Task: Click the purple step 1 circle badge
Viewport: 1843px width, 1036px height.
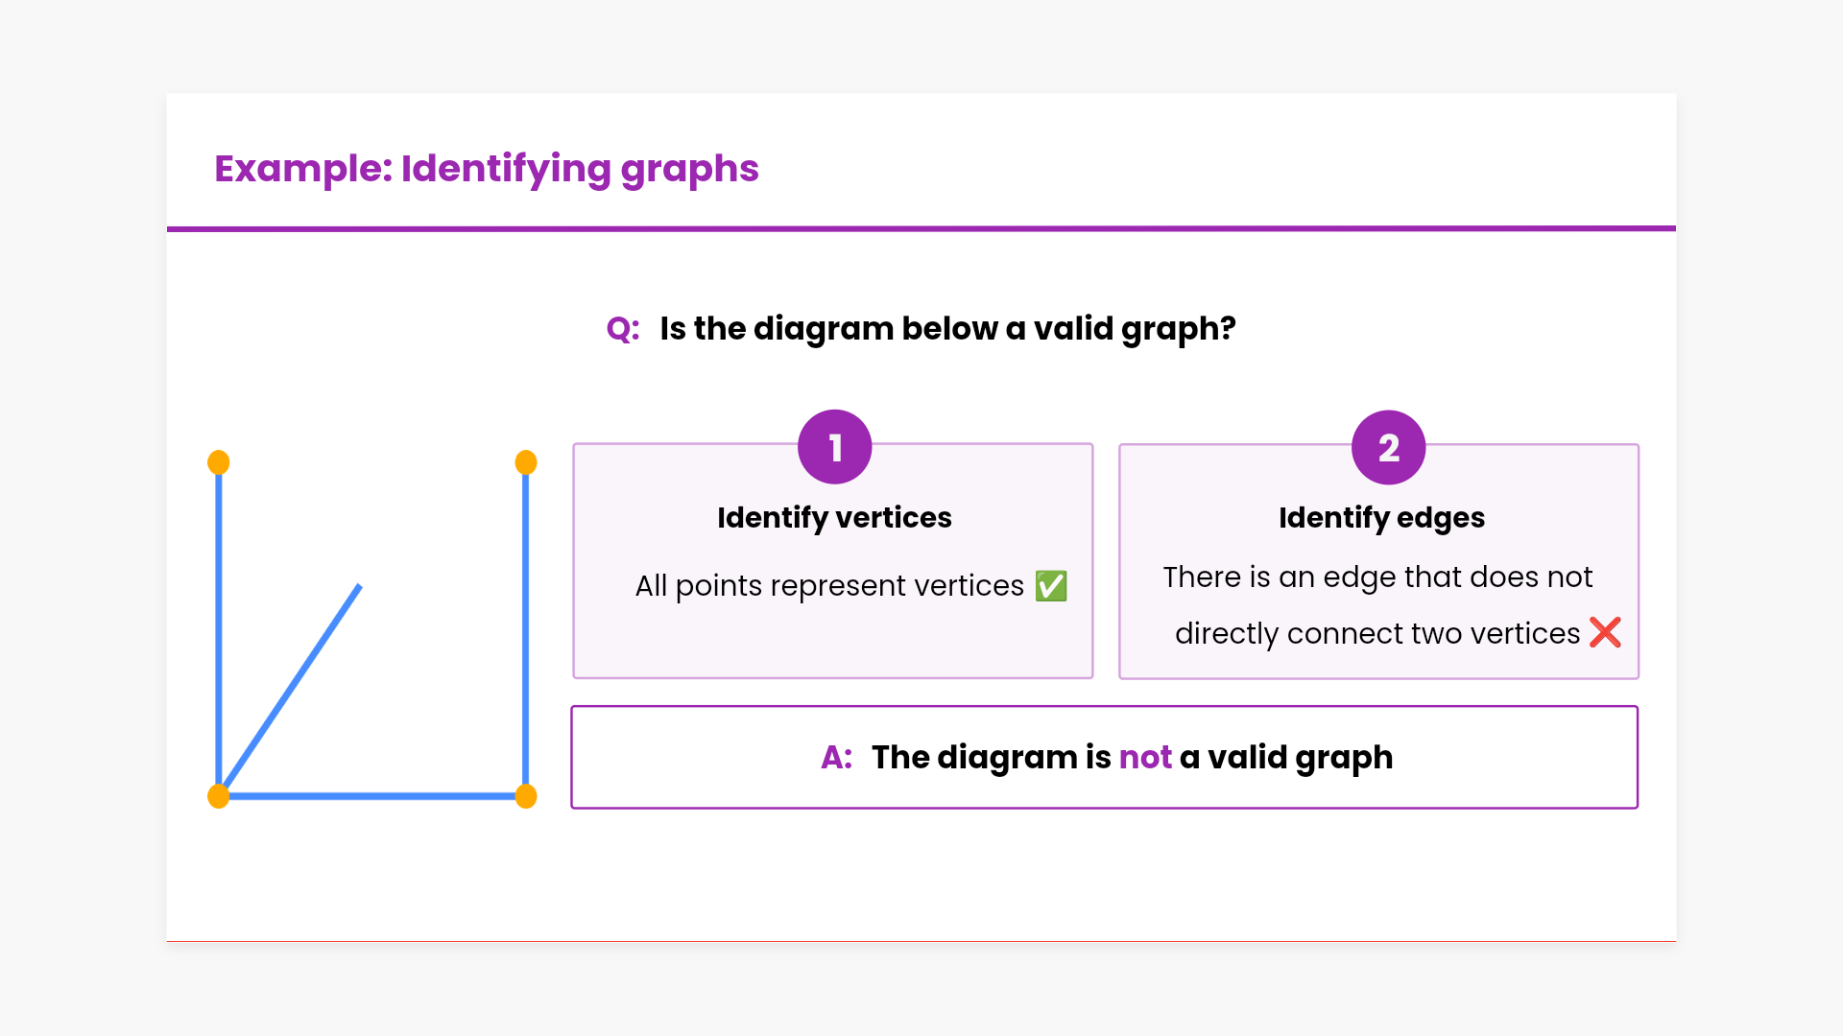Action: point(834,447)
